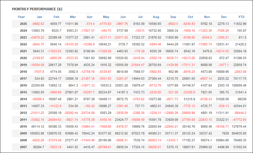Click the Monthly Performance ($) title
Viewport: 253px width, 153px height.
[37, 9]
